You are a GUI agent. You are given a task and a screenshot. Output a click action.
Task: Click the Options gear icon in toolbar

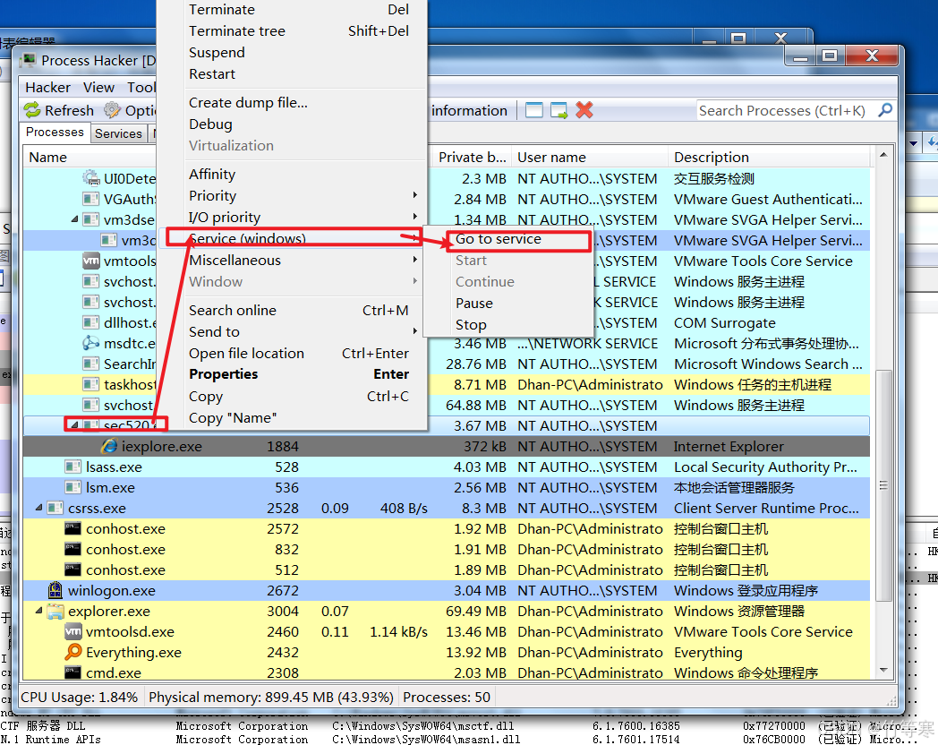coord(112,110)
